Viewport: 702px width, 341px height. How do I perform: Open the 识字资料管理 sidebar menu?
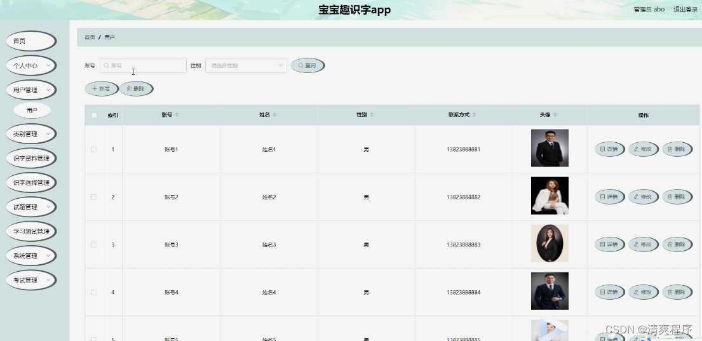[x=31, y=158]
